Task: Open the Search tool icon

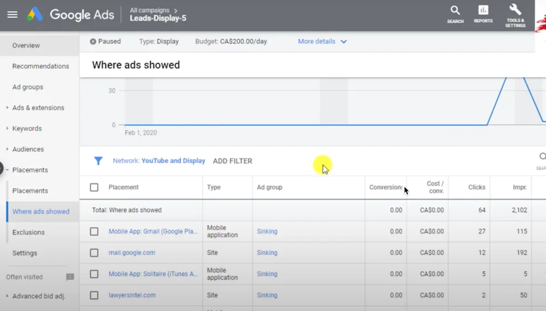Action: point(455,14)
